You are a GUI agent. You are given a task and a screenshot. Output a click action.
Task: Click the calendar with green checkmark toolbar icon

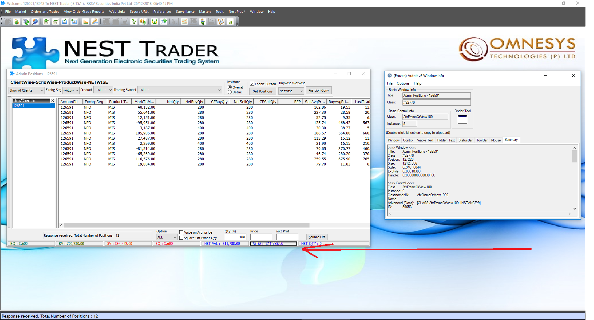[65, 22]
